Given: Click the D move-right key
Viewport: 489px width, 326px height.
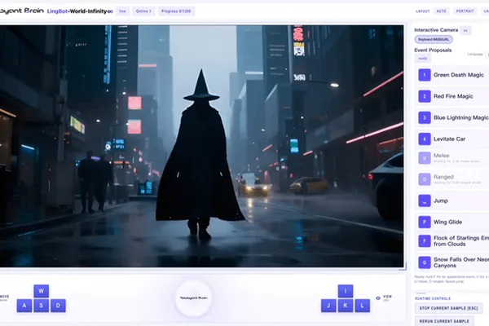Looking at the screenshot, I should point(58,306).
